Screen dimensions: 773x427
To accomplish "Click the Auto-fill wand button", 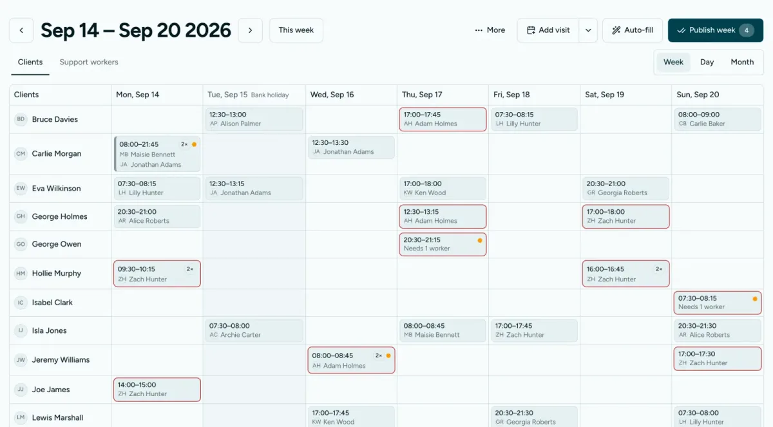I will (x=633, y=30).
